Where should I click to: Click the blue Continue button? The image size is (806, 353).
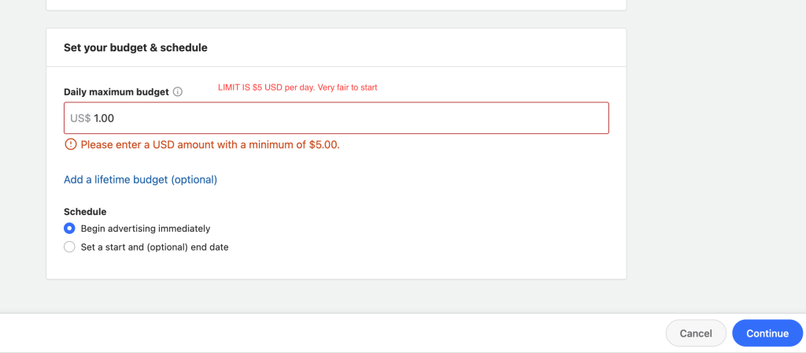(767, 333)
